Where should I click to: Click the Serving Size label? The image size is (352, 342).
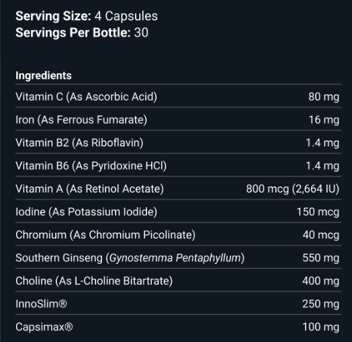pyautogui.click(x=53, y=16)
